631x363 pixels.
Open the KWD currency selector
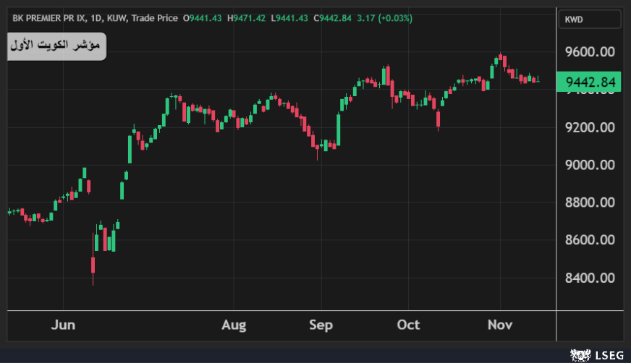pyautogui.click(x=589, y=20)
